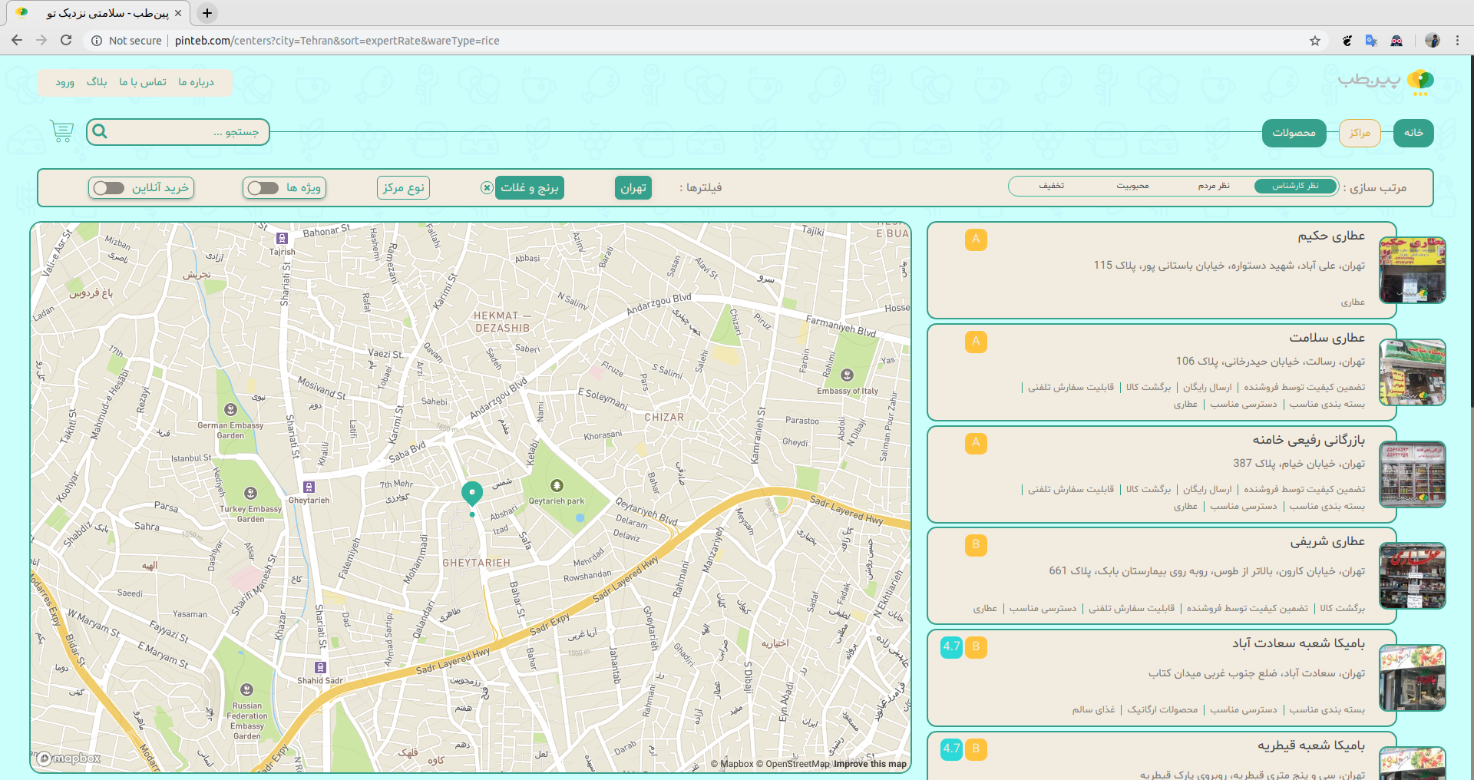This screenshot has width=1474, height=780.
Task: Click A grade badge of عطاری حکیم
Action: (x=976, y=240)
